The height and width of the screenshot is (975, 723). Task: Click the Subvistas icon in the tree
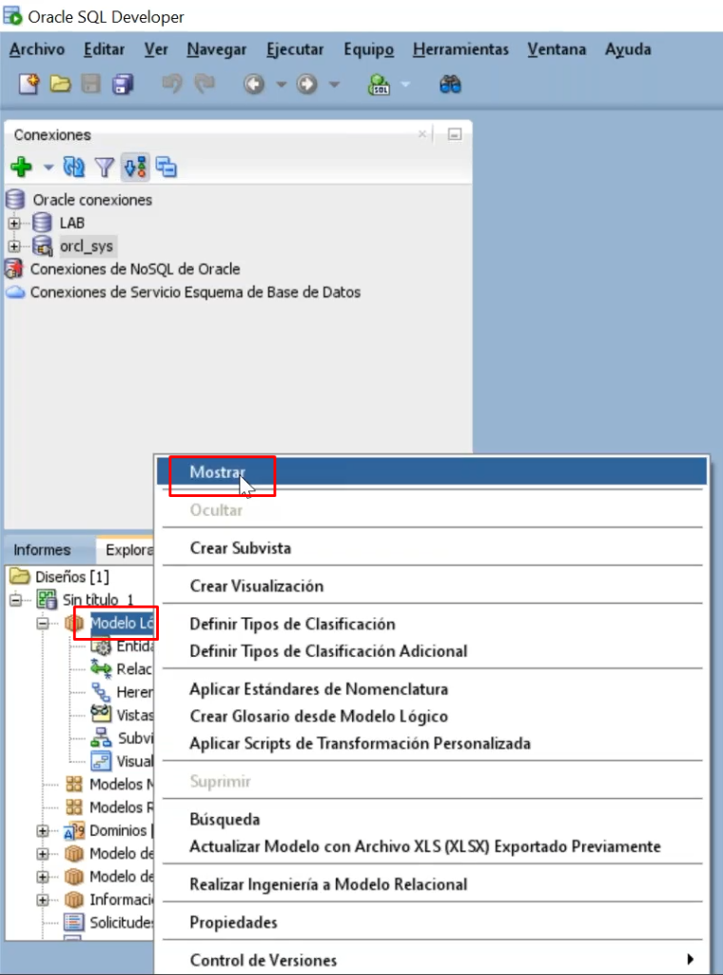pyautogui.click(x=101, y=738)
